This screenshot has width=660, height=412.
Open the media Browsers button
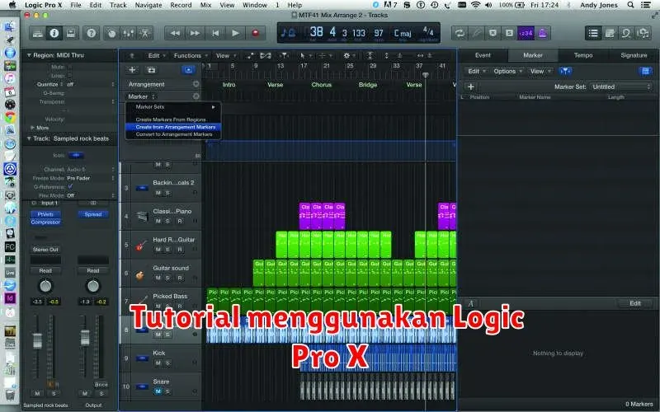(643, 33)
